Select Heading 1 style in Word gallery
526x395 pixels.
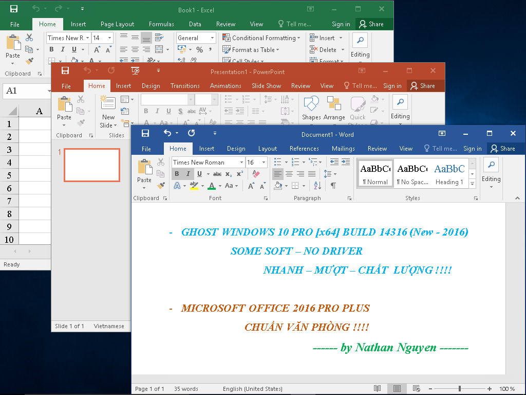(449, 174)
